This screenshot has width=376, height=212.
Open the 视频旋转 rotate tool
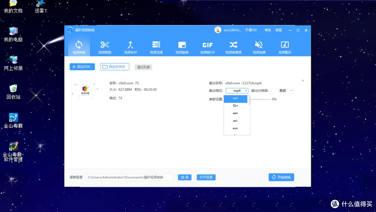click(x=182, y=47)
